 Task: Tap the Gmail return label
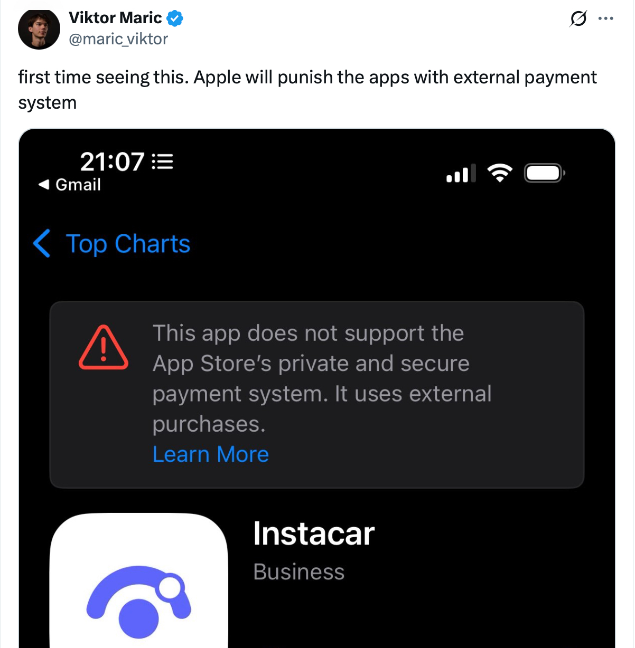[78, 185]
